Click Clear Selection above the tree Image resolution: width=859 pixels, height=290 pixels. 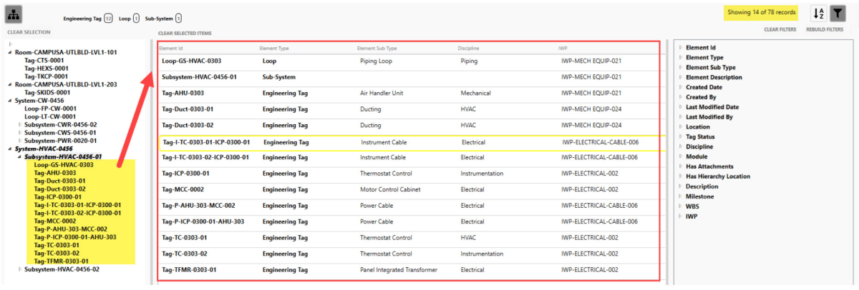click(x=29, y=32)
